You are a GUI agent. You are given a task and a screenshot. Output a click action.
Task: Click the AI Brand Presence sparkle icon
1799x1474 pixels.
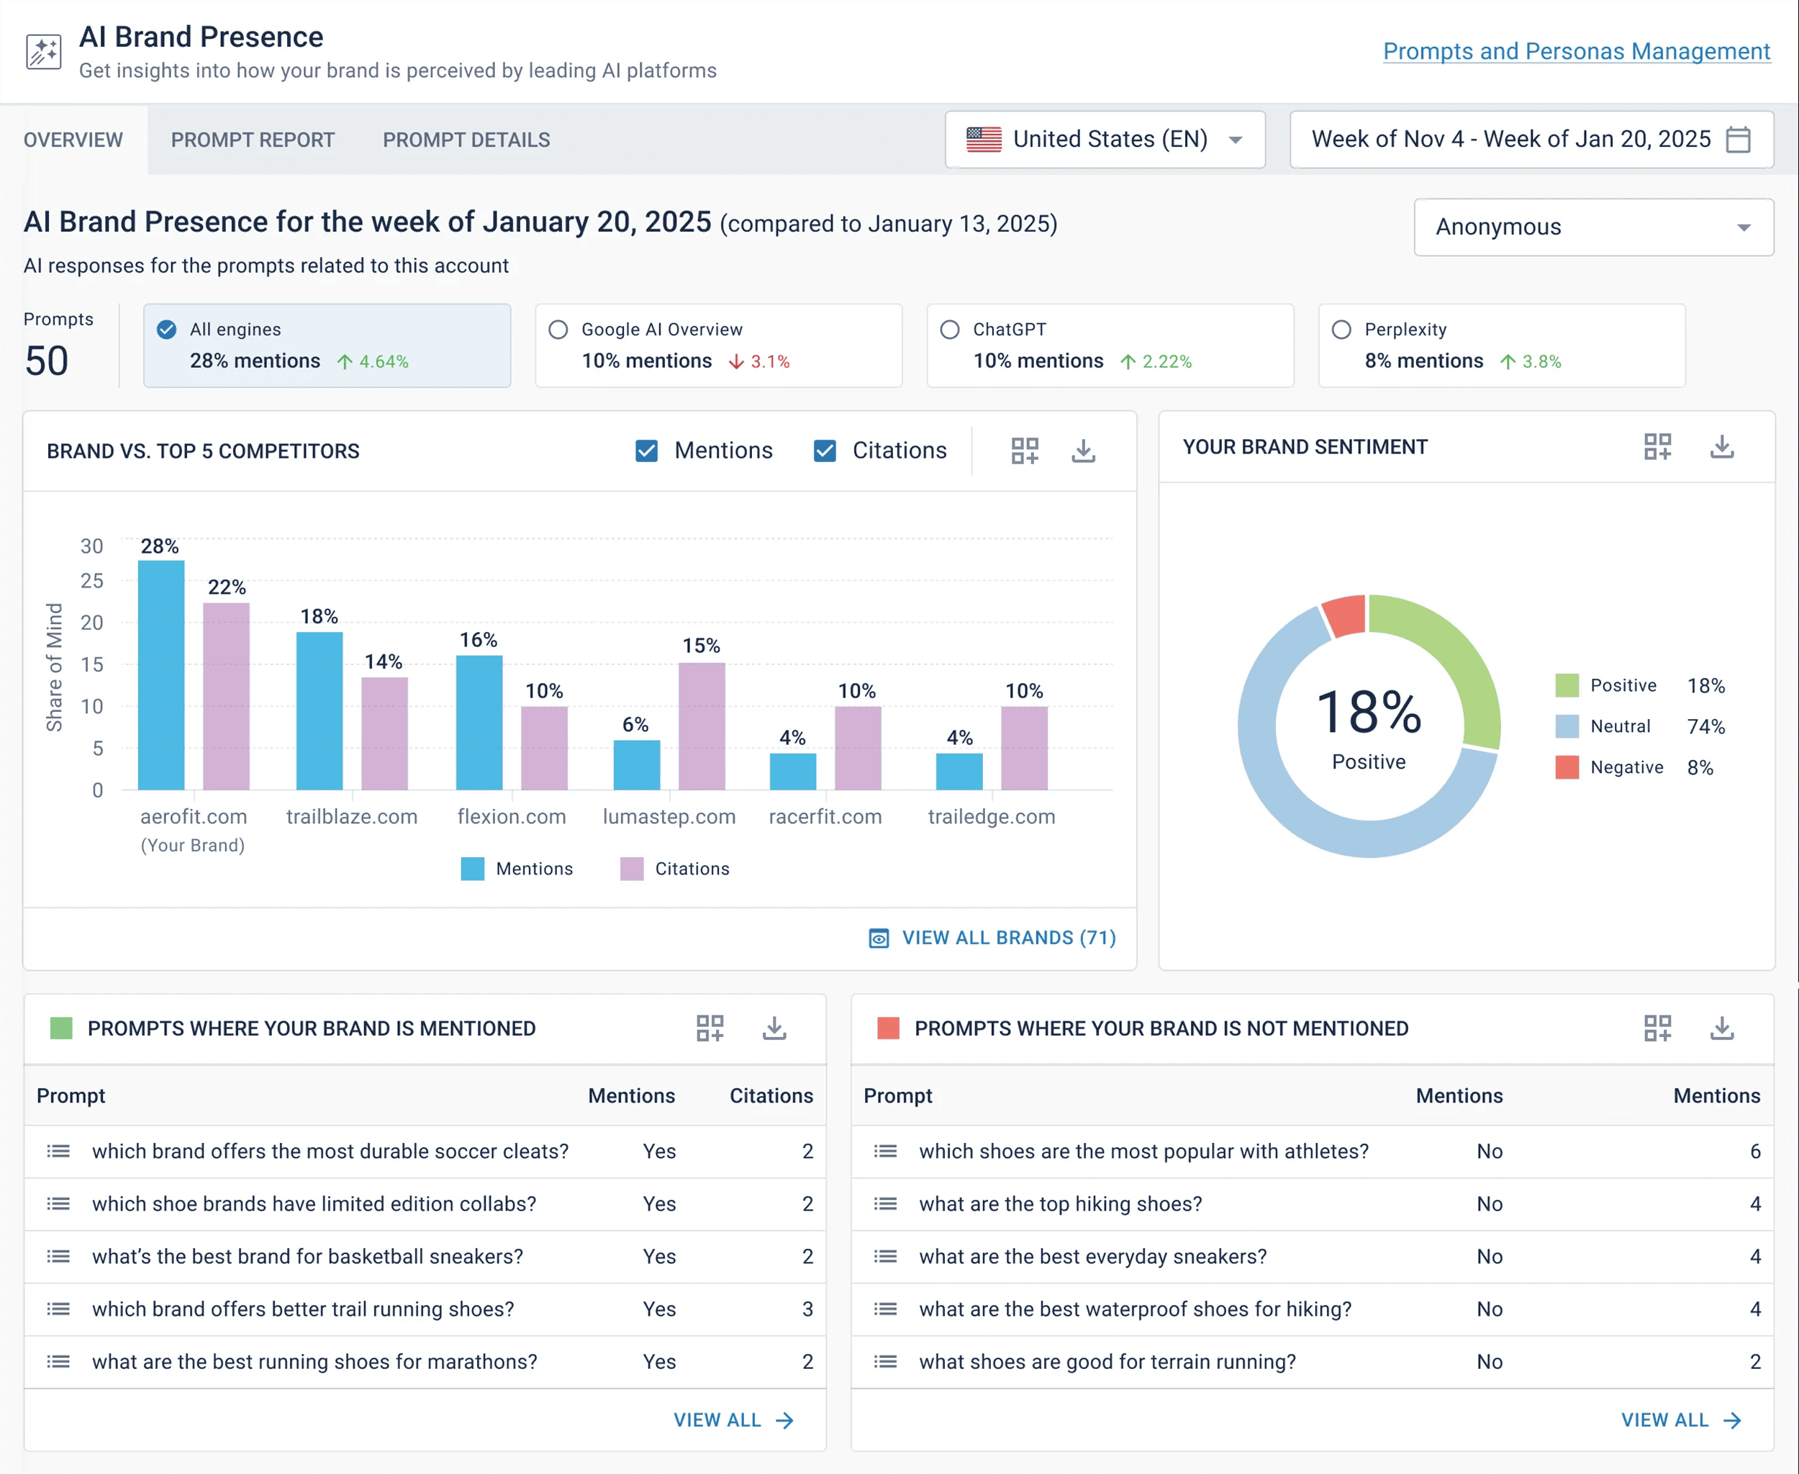pos(43,52)
